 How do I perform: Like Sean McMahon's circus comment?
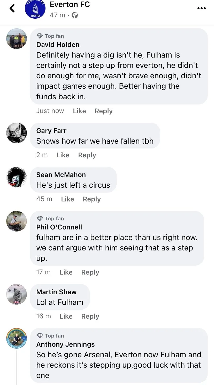click(67, 199)
